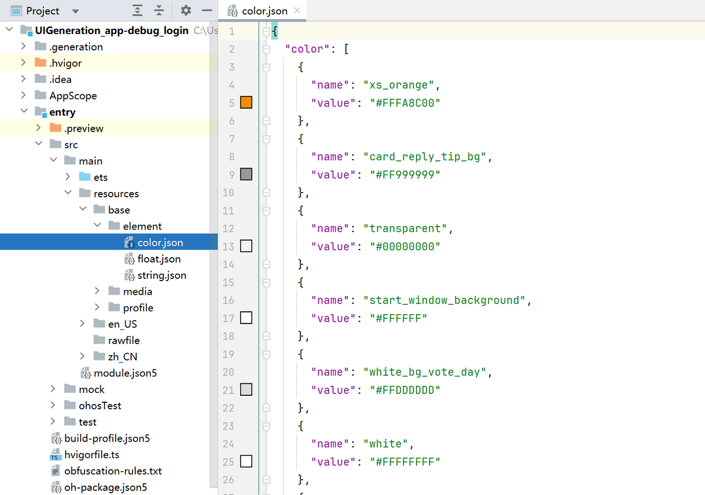Image resolution: width=705 pixels, height=495 pixels.
Task: Click the Expand All toolbar icon
Action: point(137,11)
